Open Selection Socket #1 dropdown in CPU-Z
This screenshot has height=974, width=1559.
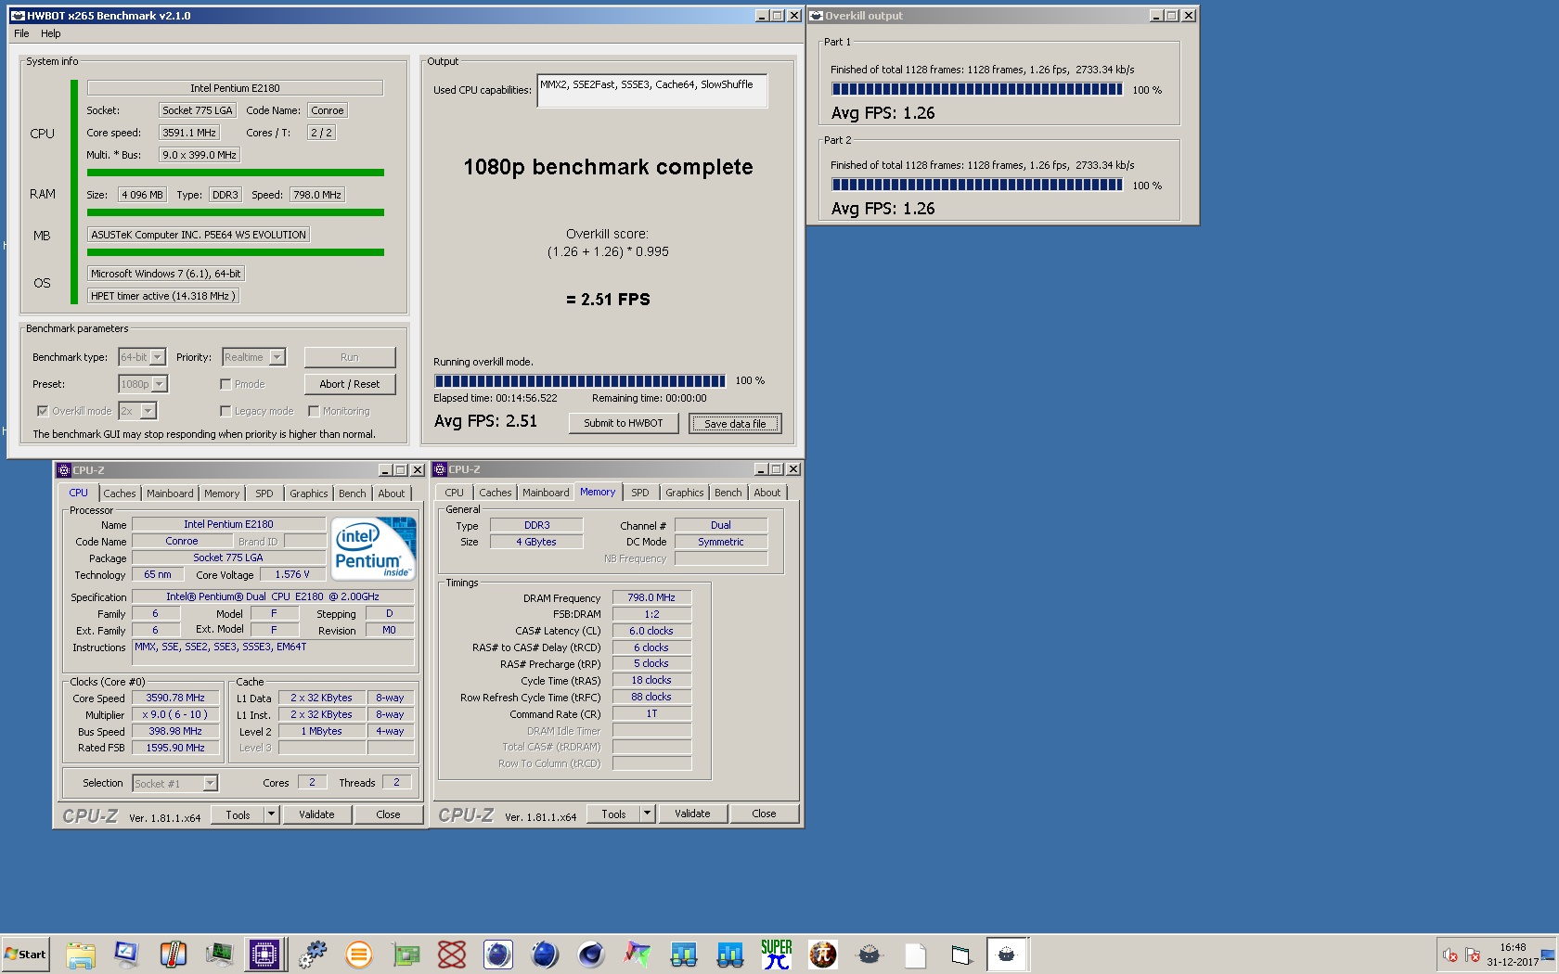[x=174, y=784]
